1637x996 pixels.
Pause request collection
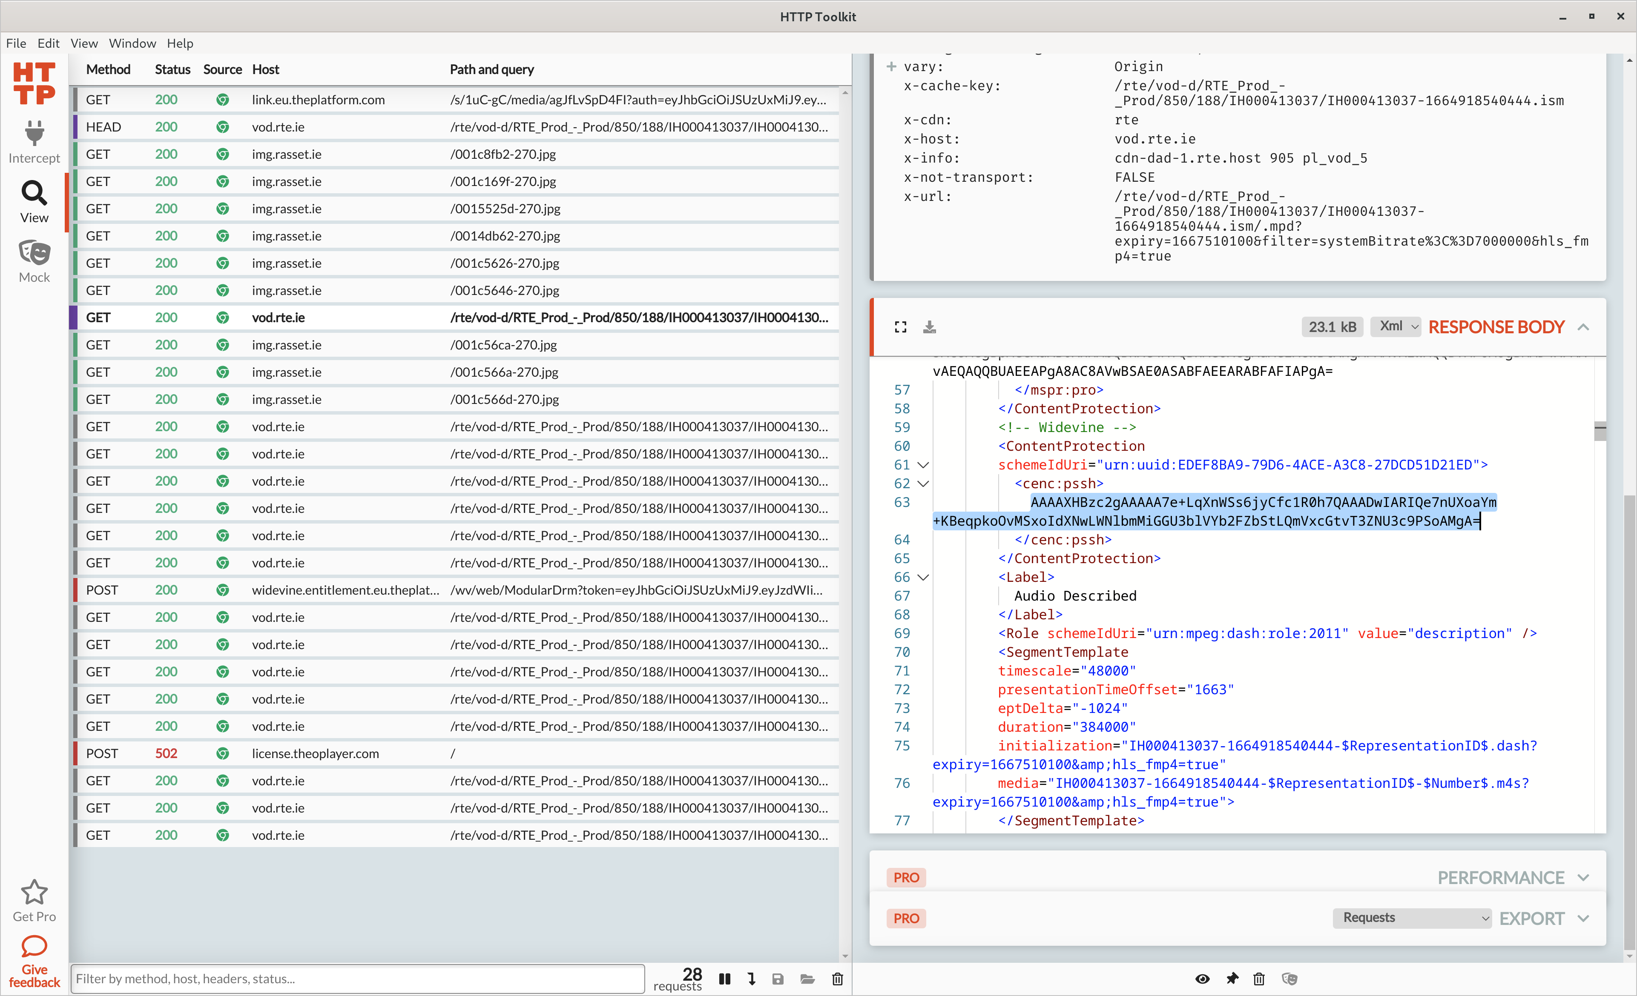click(725, 979)
